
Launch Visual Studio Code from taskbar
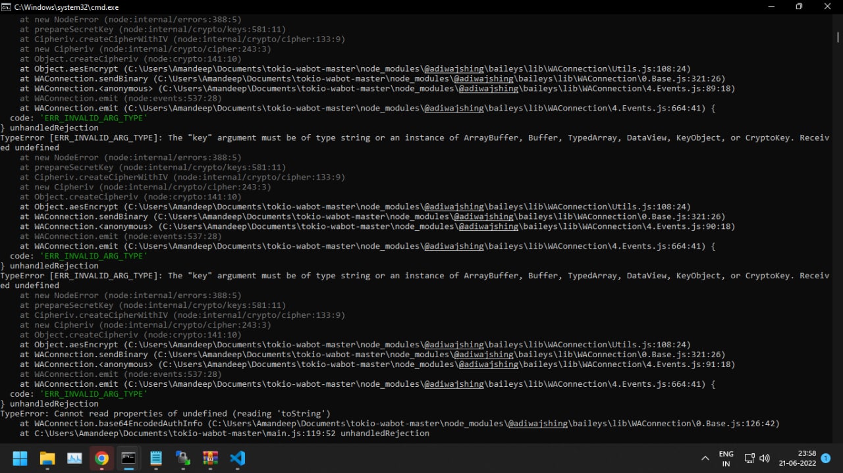click(x=237, y=458)
